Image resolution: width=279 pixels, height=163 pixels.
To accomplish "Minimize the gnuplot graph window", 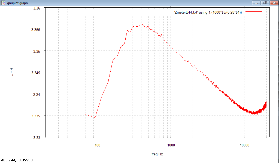I will click(x=256, y=3).
